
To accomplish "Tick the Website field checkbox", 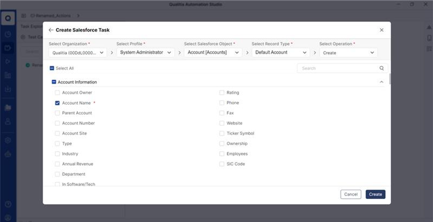I will (x=222, y=123).
